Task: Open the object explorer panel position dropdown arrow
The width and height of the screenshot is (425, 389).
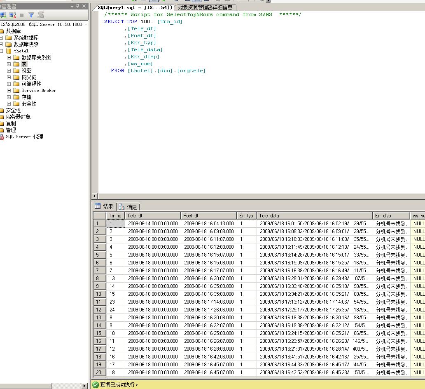Action: pyautogui.click(x=72, y=6)
